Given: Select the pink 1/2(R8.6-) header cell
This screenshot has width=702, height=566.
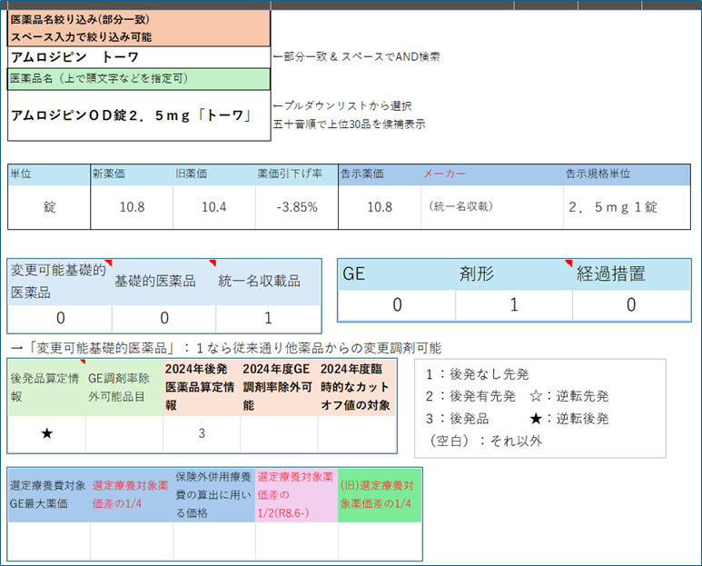Looking at the screenshot, I should pyautogui.click(x=296, y=495).
